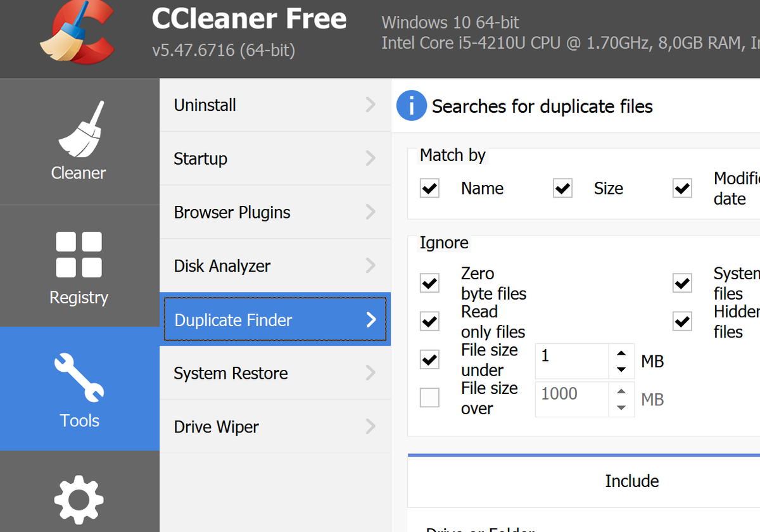
Task: Open the Browser Plugins tool
Action: [x=275, y=212]
